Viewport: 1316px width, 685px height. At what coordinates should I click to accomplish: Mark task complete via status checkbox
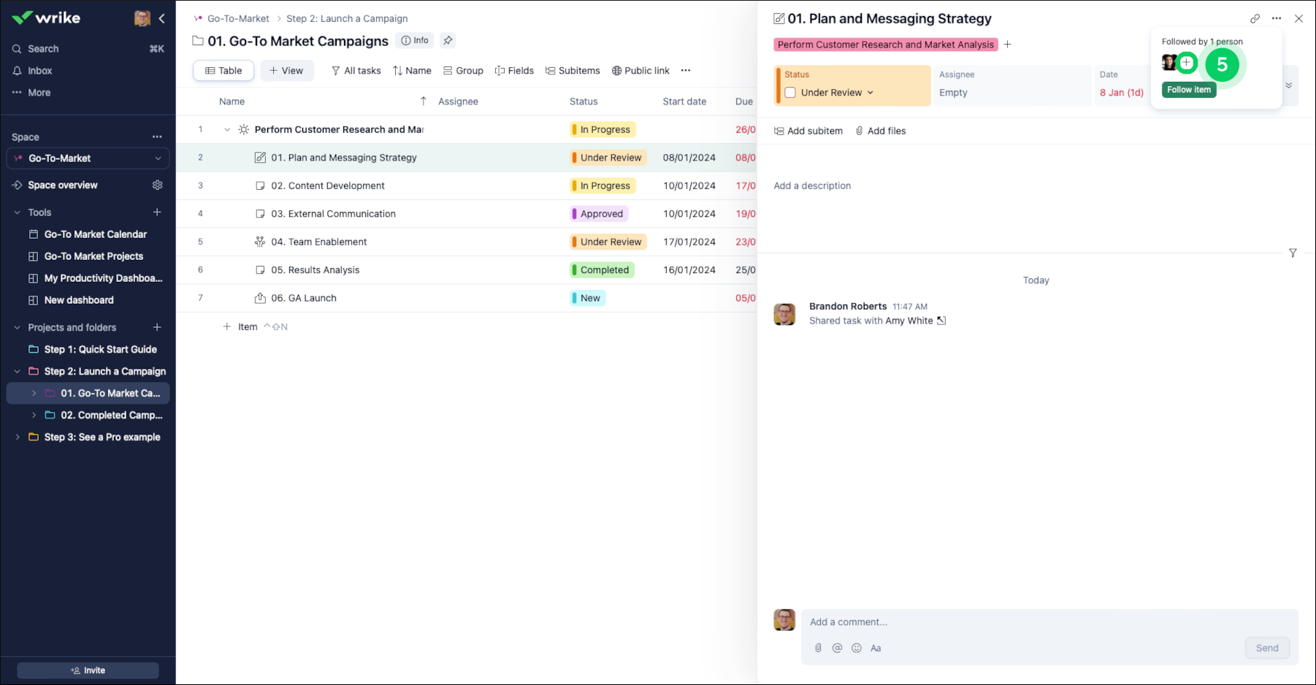coord(790,93)
